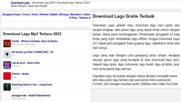Click the gray 'Nadhif Basalamah' artist subtitle
This screenshot has height=102, width=181.
point(19,99)
